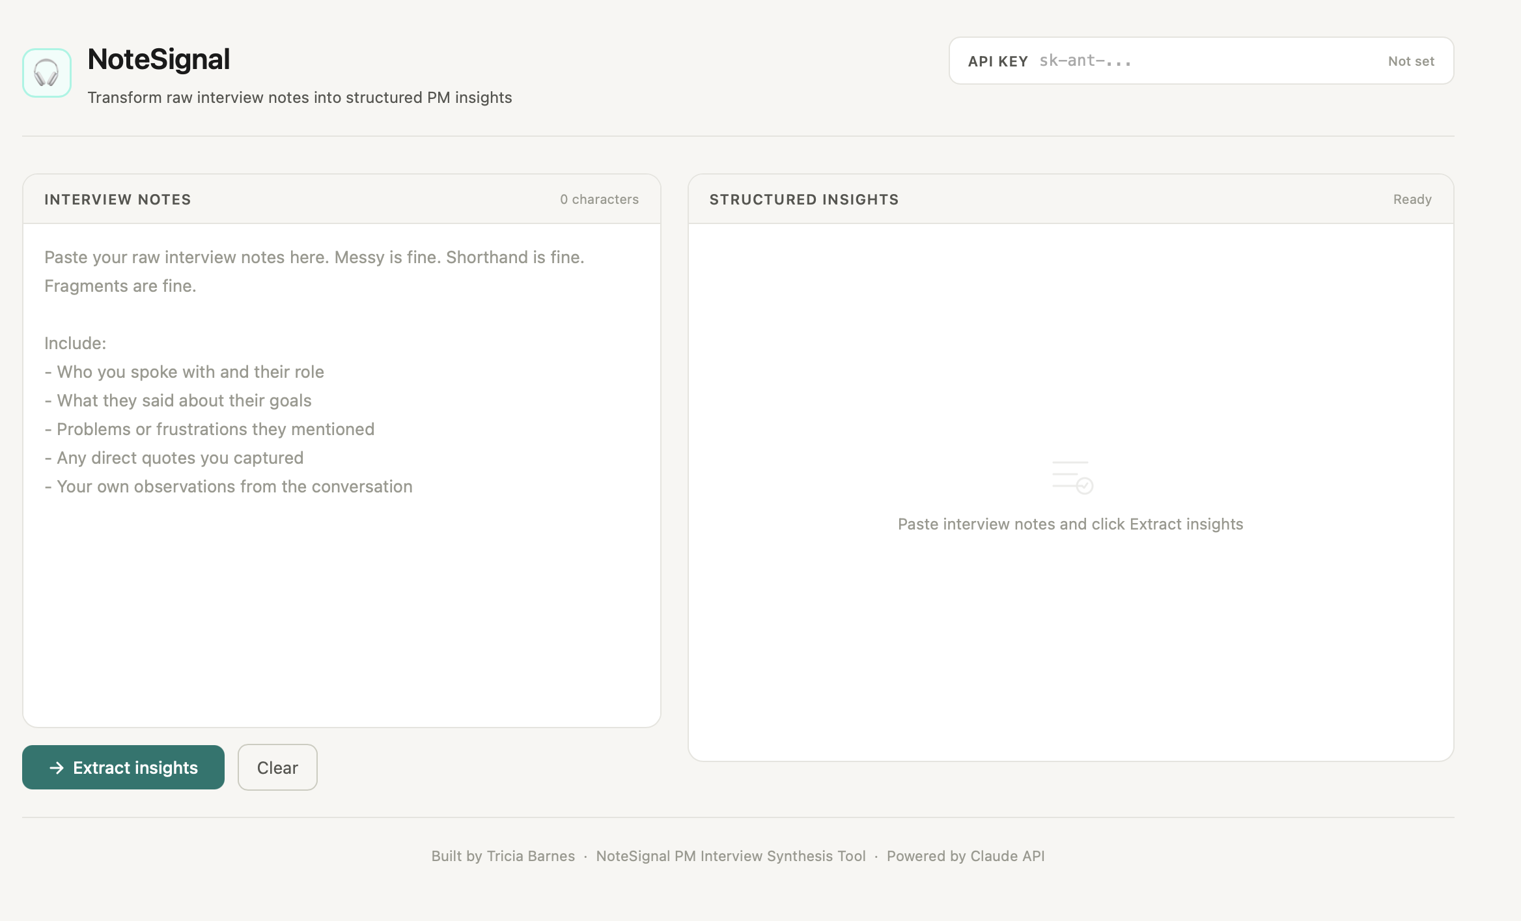The height and width of the screenshot is (921, 1521).
Task: Click the INTERVIEW NOTES panel header
Action: 118,199
